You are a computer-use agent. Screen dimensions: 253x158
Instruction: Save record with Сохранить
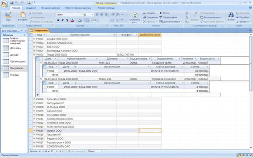click(x=150, y=17)
